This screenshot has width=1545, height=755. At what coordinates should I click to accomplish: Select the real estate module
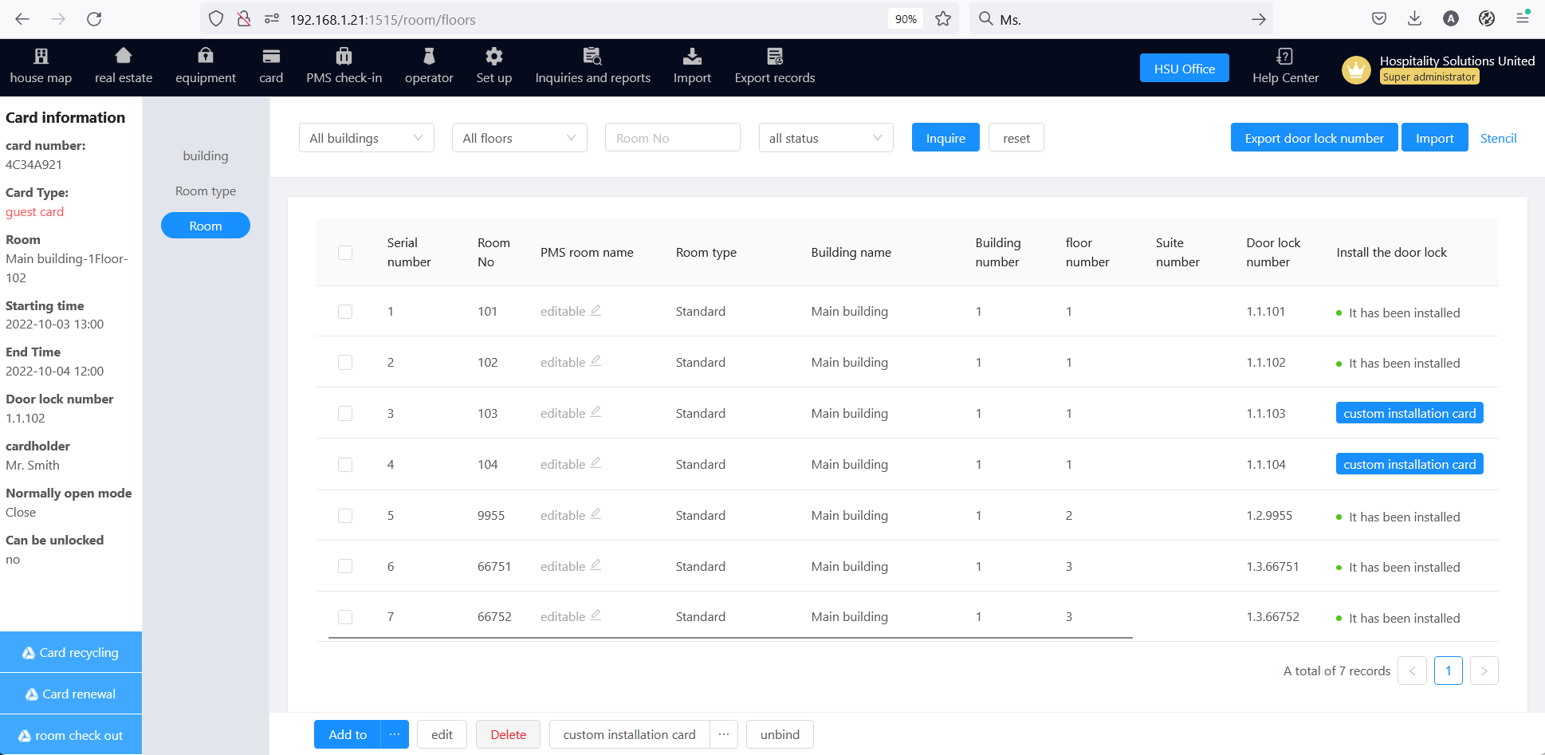(123, 66)
